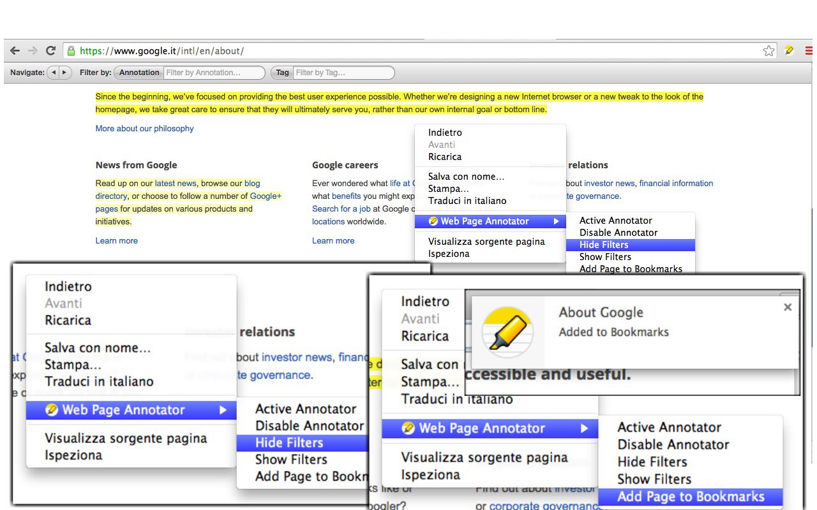Click the address bar URL

tap(161, 51)
